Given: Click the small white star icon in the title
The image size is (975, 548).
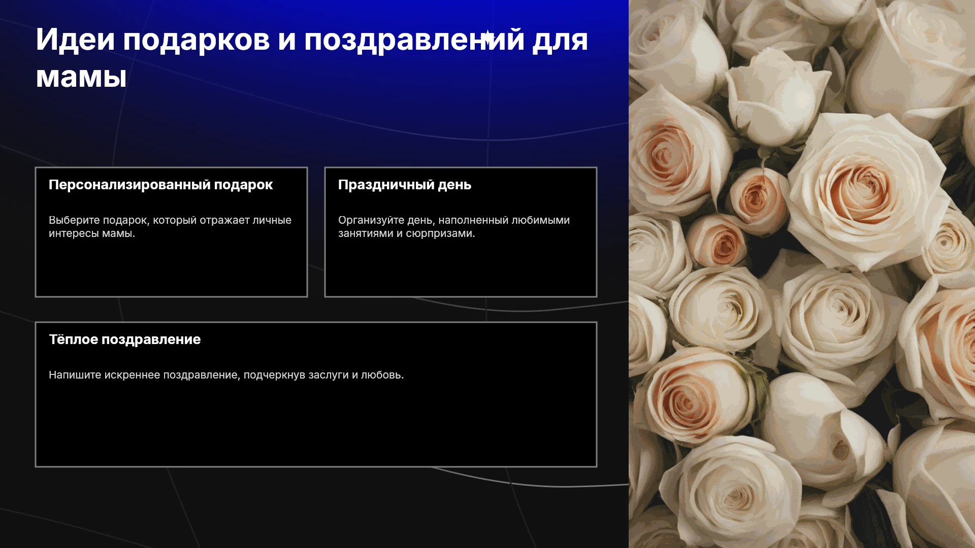Looking at the screenshot, I should point(487,37).
